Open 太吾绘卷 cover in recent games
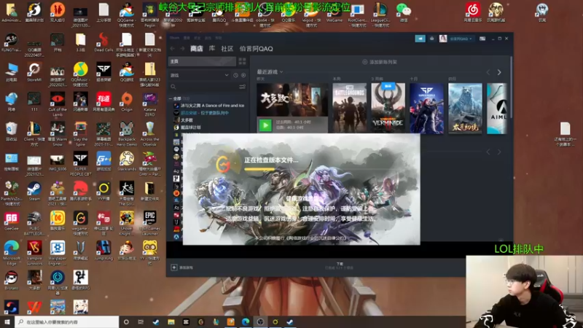Image resolution: width=583 pixels, height=328 pixels. click(x=465, y=108)
